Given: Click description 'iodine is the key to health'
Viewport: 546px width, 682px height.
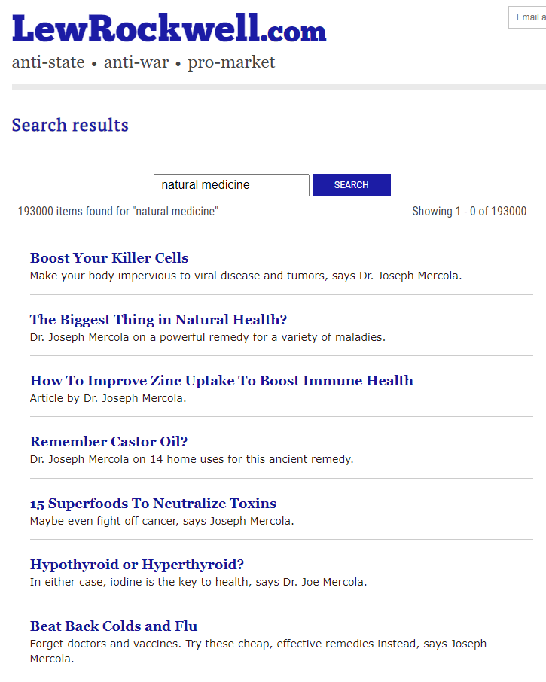Looking at the screenshot, I should click(x=198, y=582).
